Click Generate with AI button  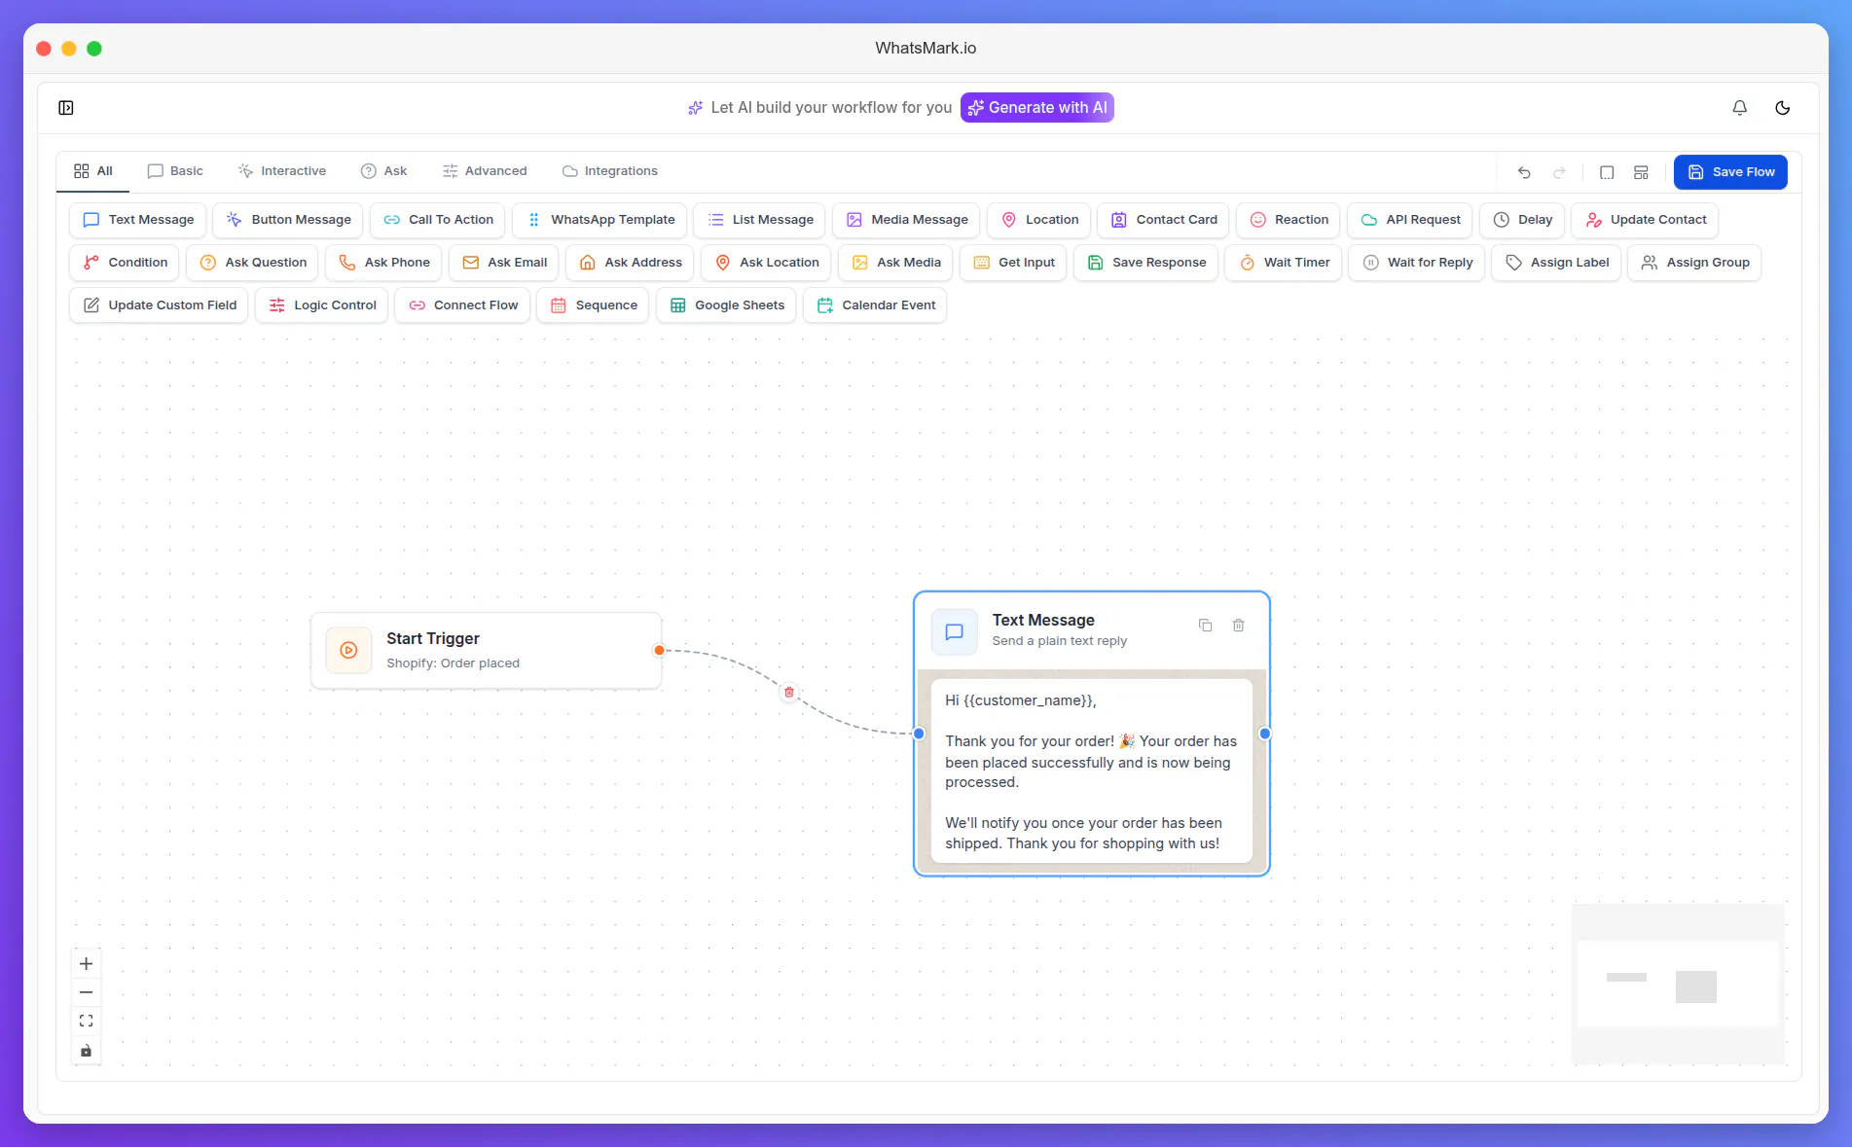(x=1037, y=108)
